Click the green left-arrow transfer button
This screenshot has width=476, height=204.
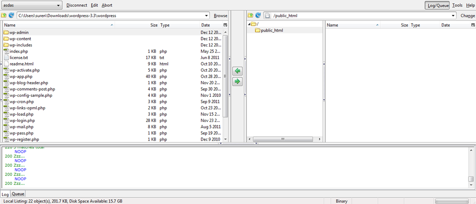point(238,71)
